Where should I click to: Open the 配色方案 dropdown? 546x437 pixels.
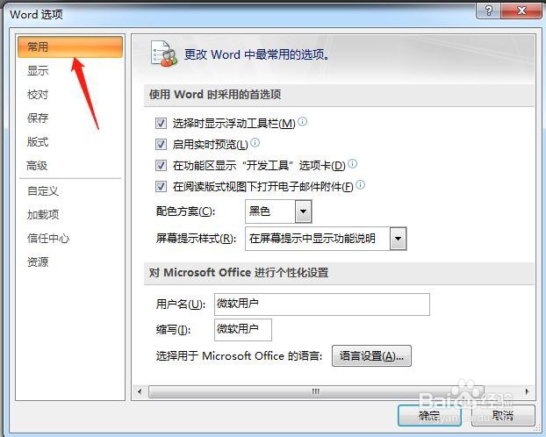click(304, 211)
